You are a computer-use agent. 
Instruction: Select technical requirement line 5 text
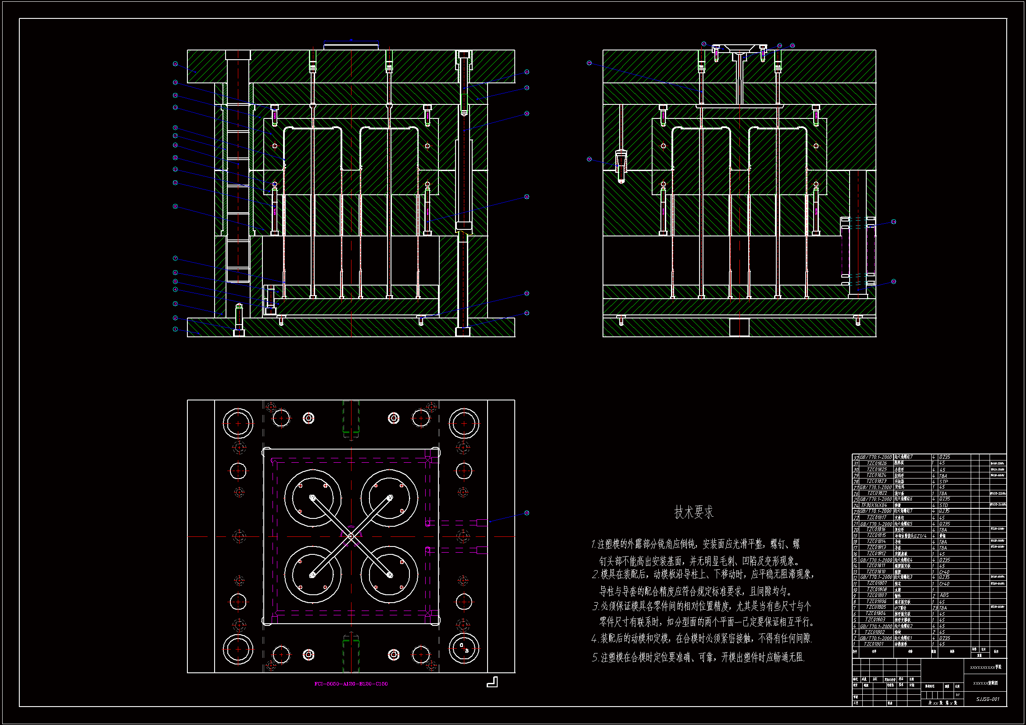(x=698, y=657)
